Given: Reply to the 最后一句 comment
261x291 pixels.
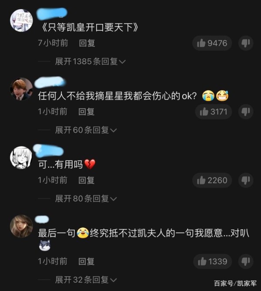Looking at the screenshot, I should pos(87,261).
